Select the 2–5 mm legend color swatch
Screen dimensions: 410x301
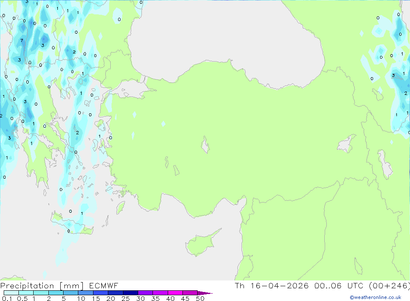[x=56, y=293]
